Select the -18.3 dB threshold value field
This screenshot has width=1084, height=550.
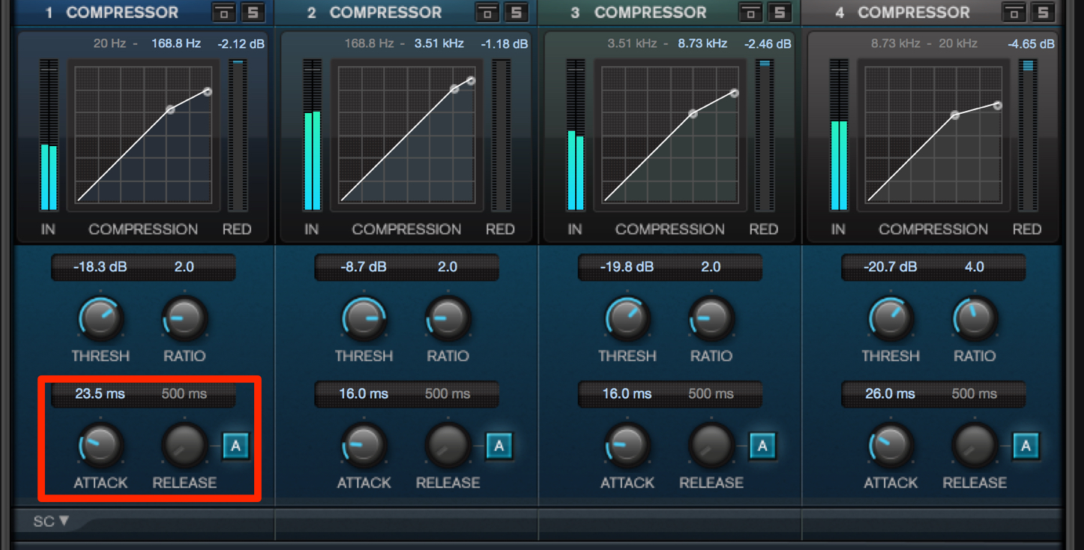[x=100, y=267]
